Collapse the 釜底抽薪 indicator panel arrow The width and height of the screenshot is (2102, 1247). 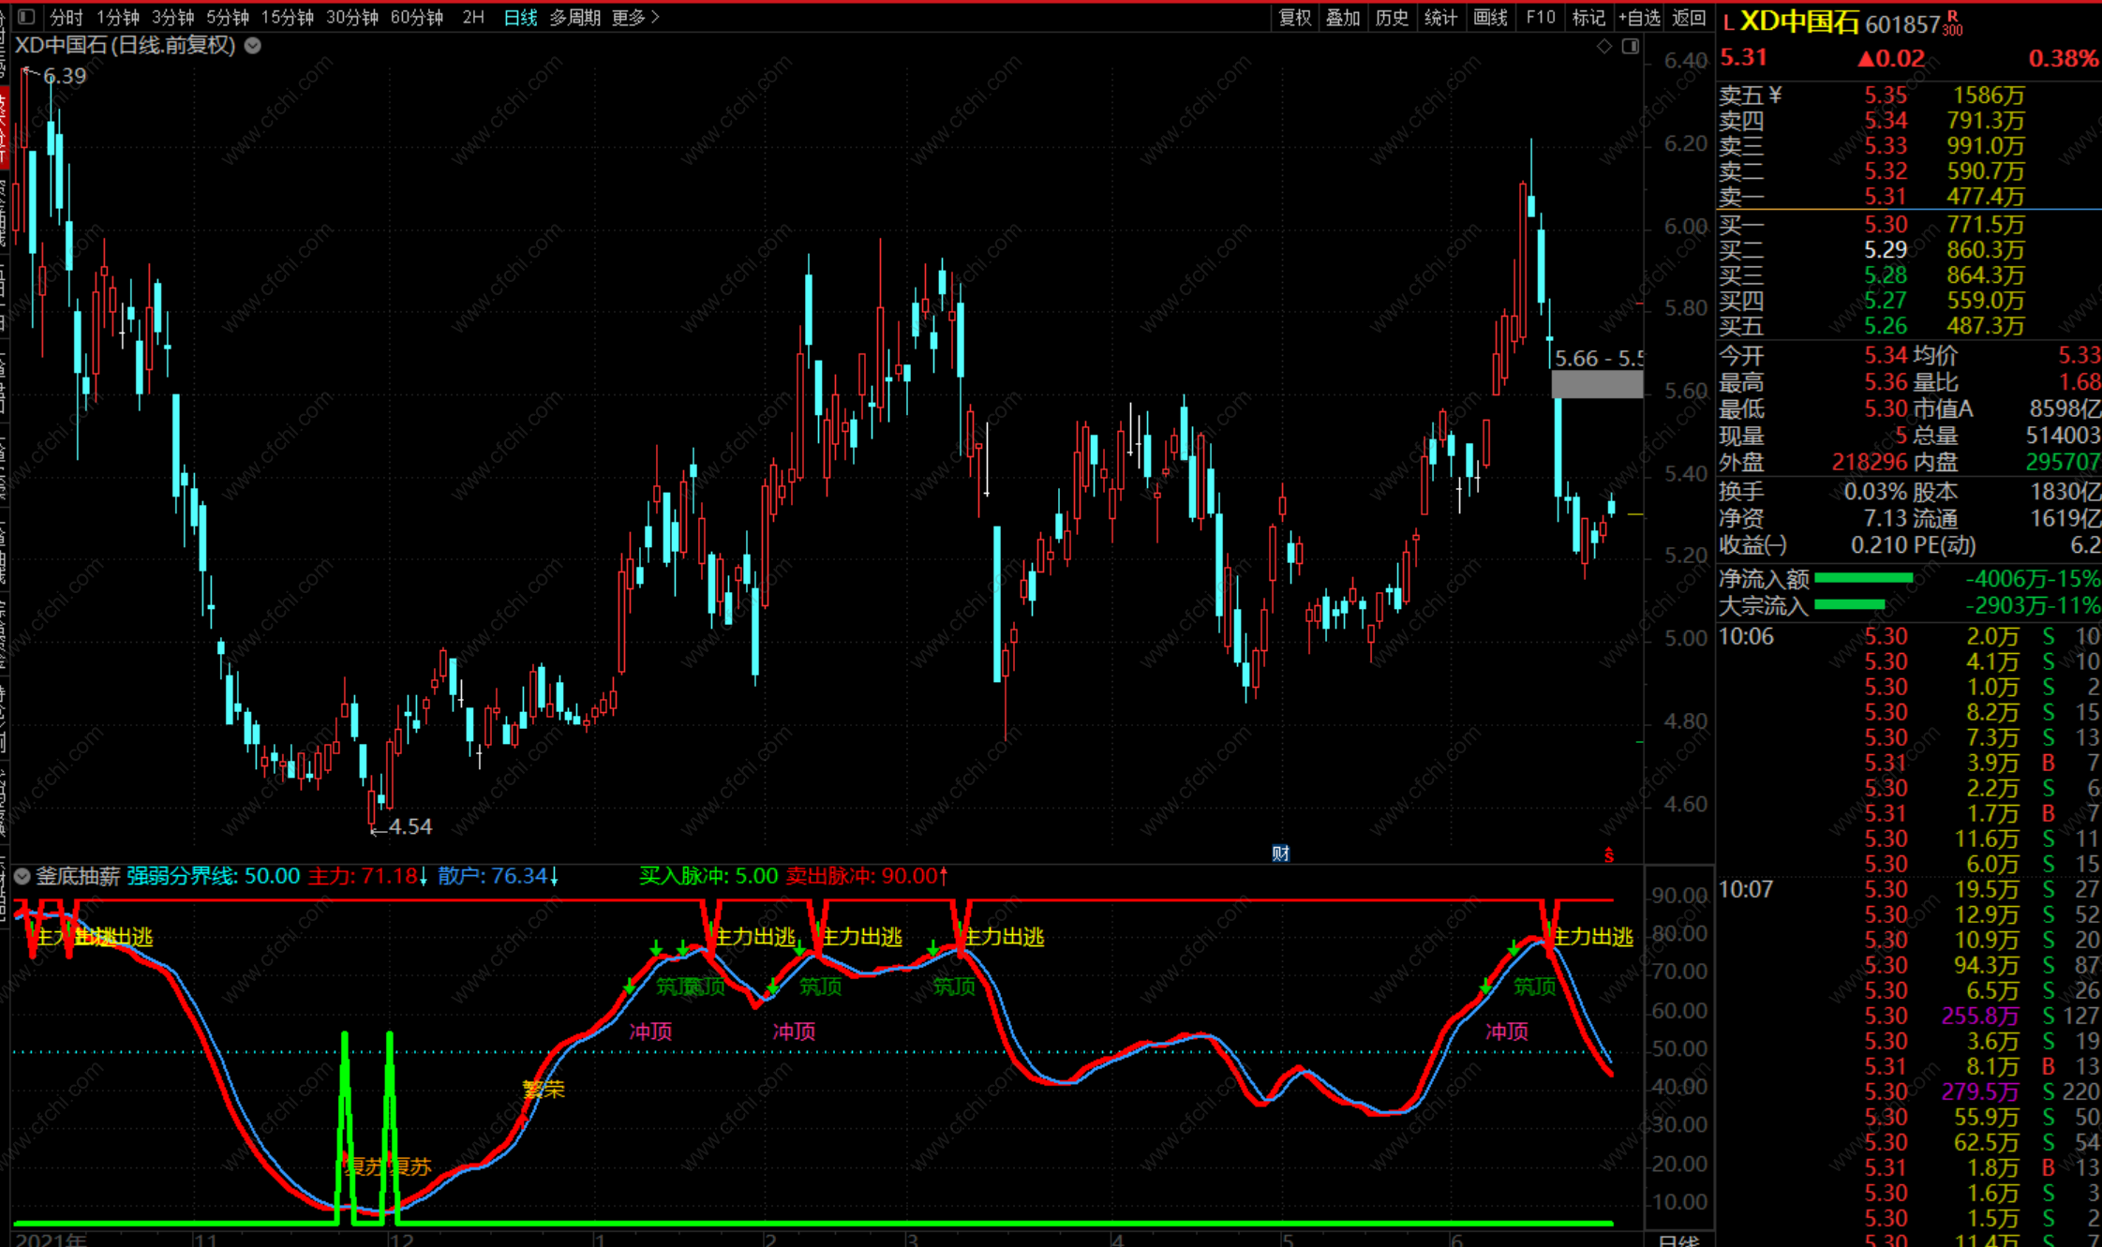22,876
